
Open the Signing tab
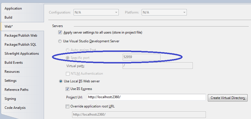(10, 99)
